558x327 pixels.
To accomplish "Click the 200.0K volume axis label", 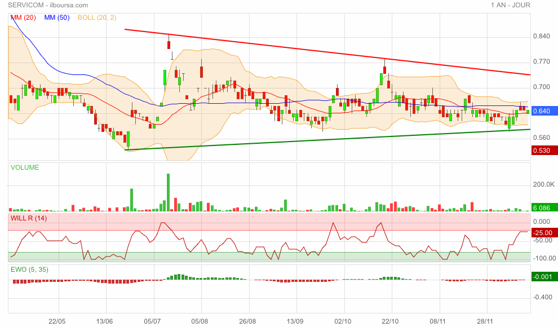I will [544, 184].
